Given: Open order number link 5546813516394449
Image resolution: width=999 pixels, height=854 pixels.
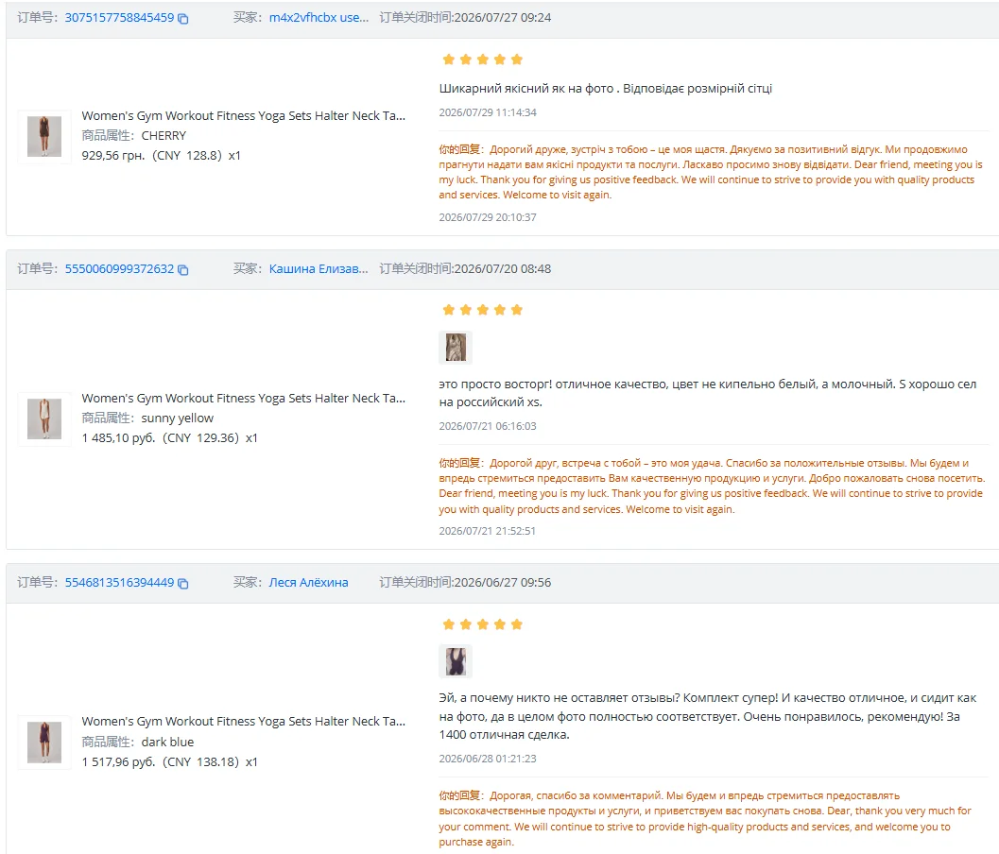Looking at the screenshot, I should (x=119, y=582).
